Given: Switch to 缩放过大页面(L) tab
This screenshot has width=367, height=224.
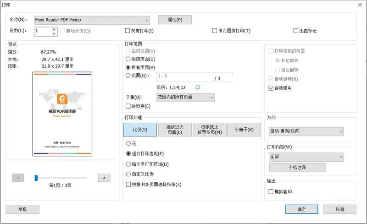Looking at the screenshot, I should point(175,130).
